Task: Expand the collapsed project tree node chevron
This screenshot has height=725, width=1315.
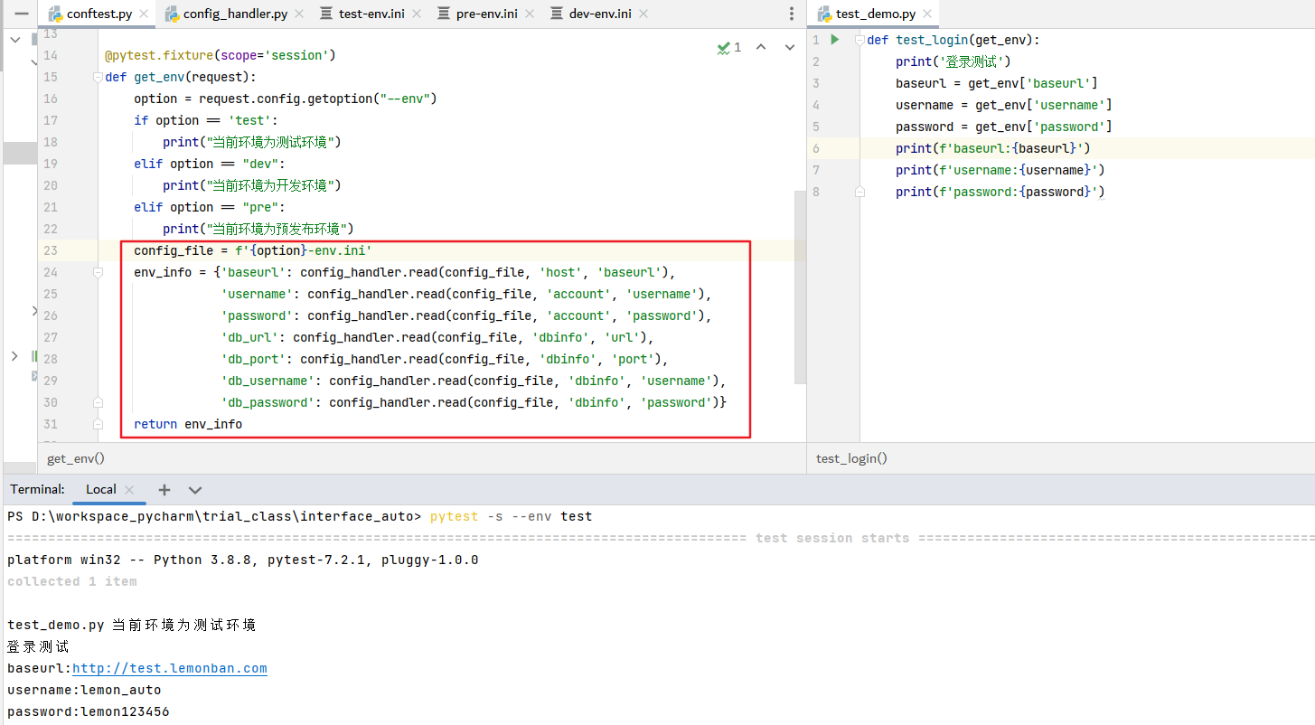Action: click(x=14, y=356)
